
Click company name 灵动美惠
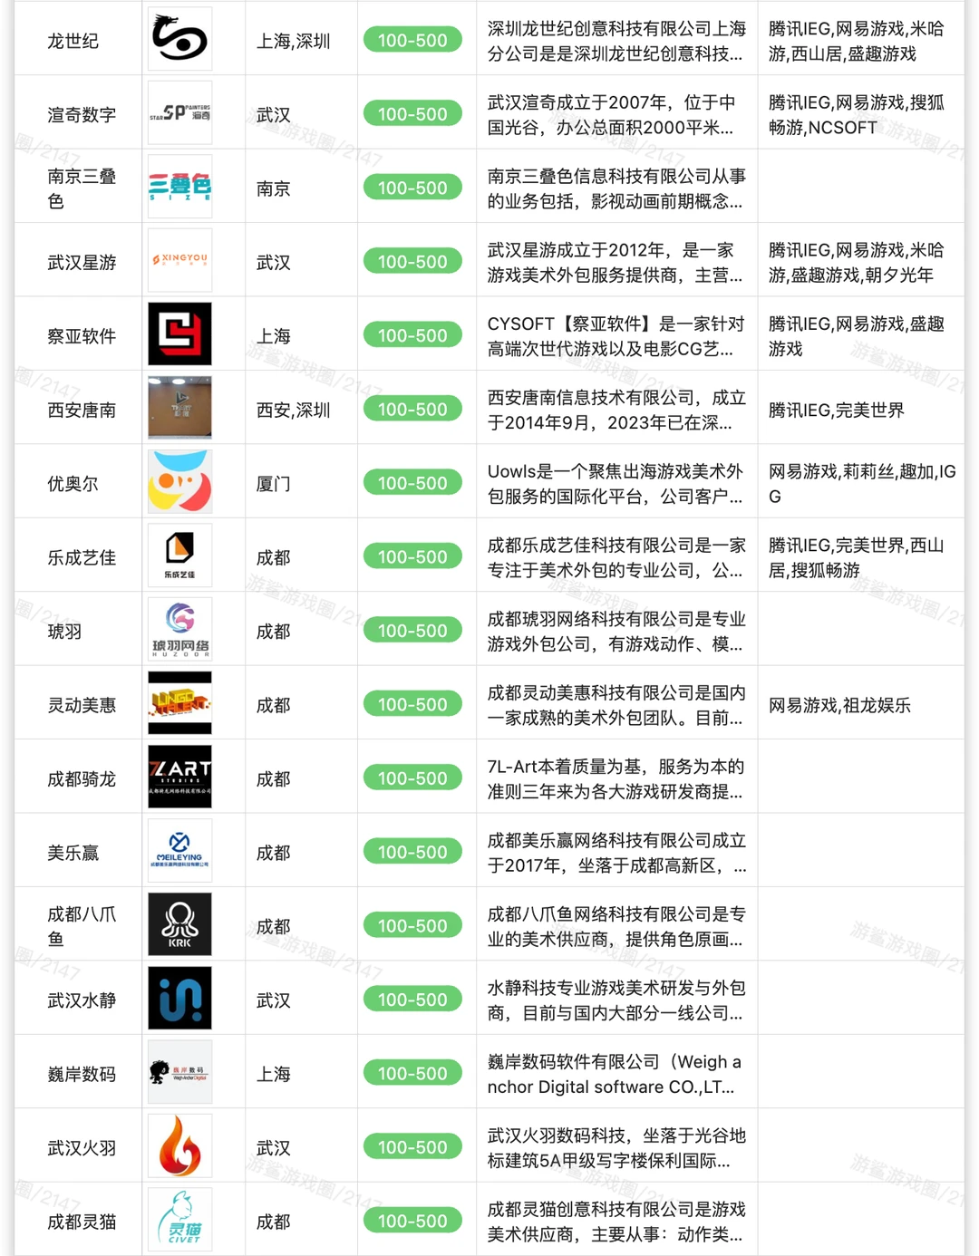(82, 706)
